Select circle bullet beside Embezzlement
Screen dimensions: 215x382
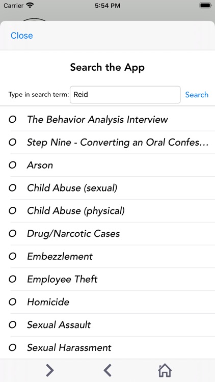click(x=12, y=257)
